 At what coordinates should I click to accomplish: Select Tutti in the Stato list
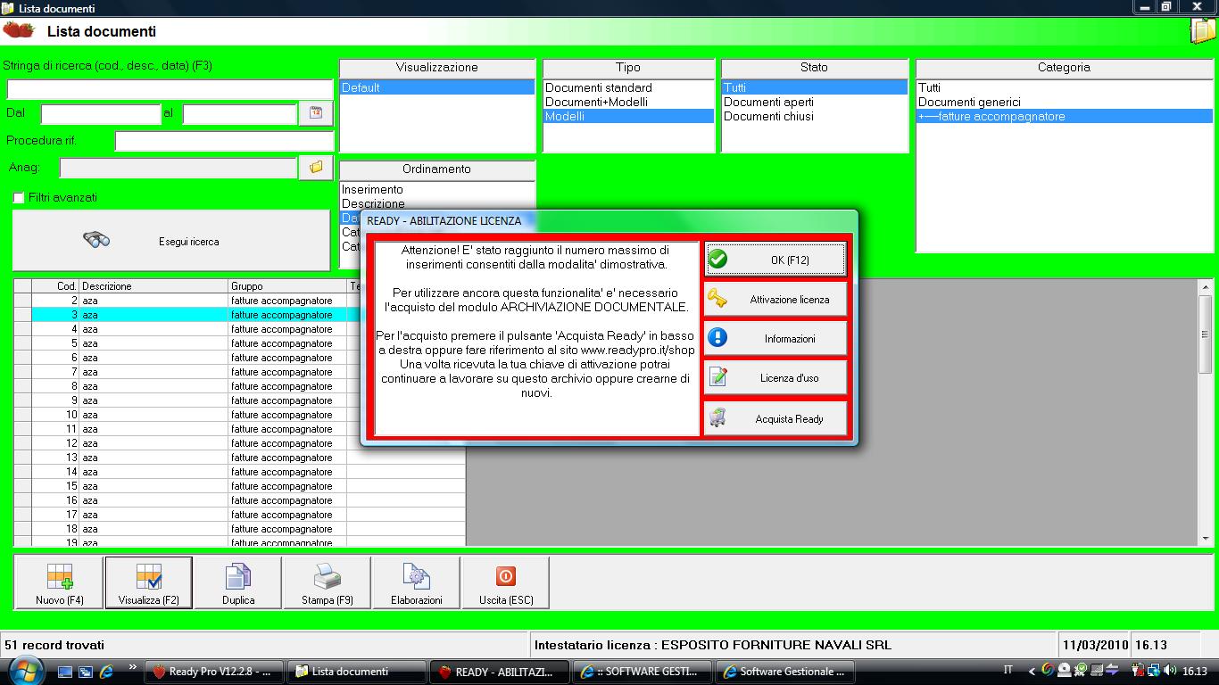coord(814,87)
